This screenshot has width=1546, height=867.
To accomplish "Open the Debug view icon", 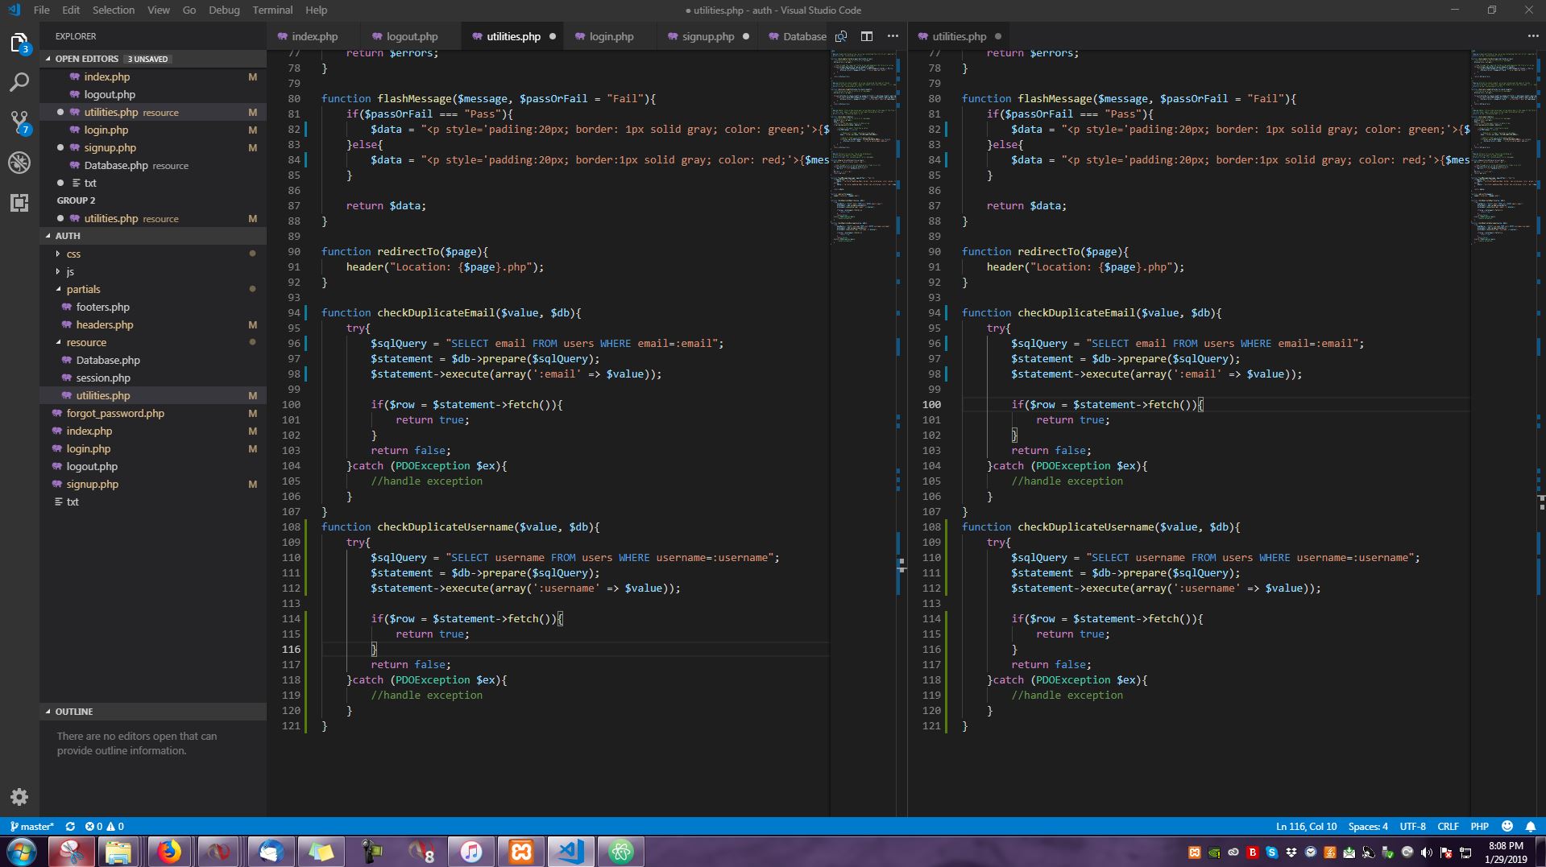I will click(x=19, y=163).
